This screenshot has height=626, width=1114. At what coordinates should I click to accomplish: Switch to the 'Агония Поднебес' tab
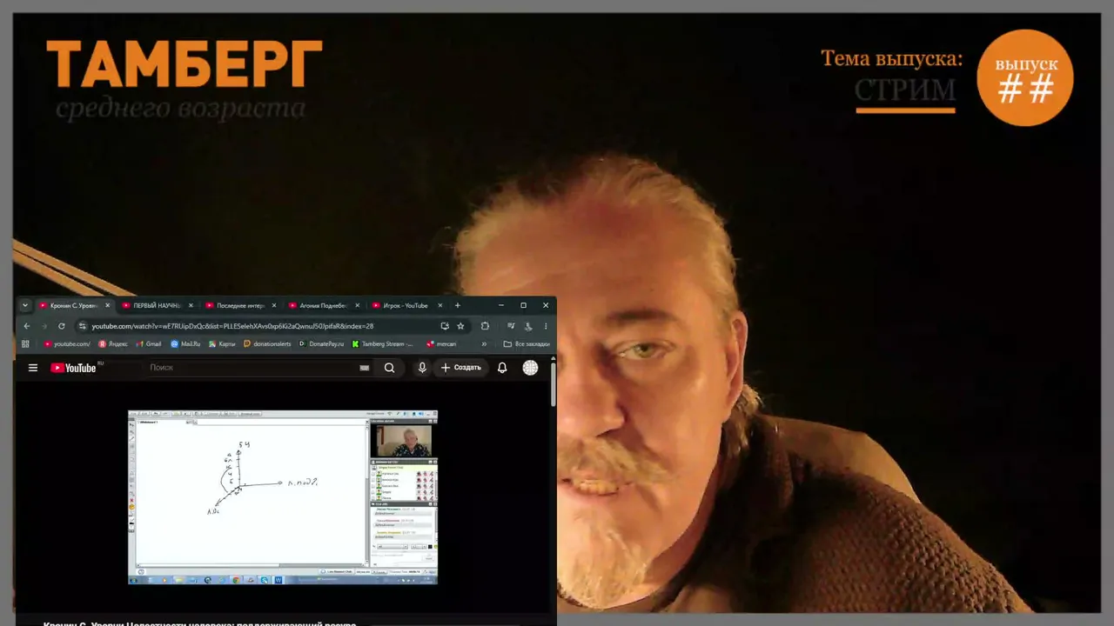pos(323,305)
